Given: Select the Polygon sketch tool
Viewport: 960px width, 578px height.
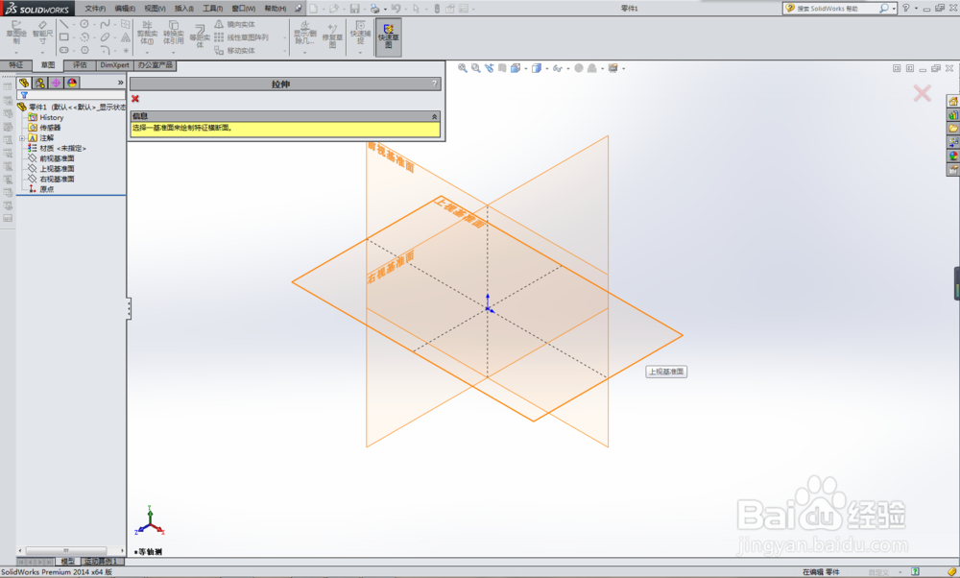Looking at the screenshot, I should tap(84, 50).
